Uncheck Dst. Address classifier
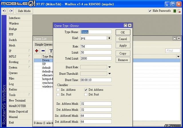Viewport: 183px width, 128px height. click(86, 90)
